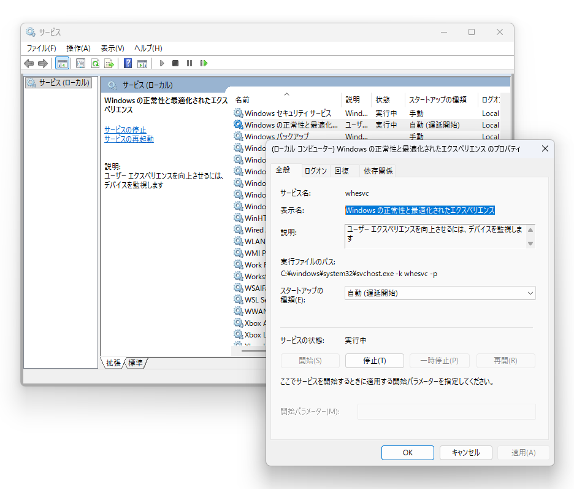Sort list by 説明 column header
Screen dimensions: 574x489
356,99
